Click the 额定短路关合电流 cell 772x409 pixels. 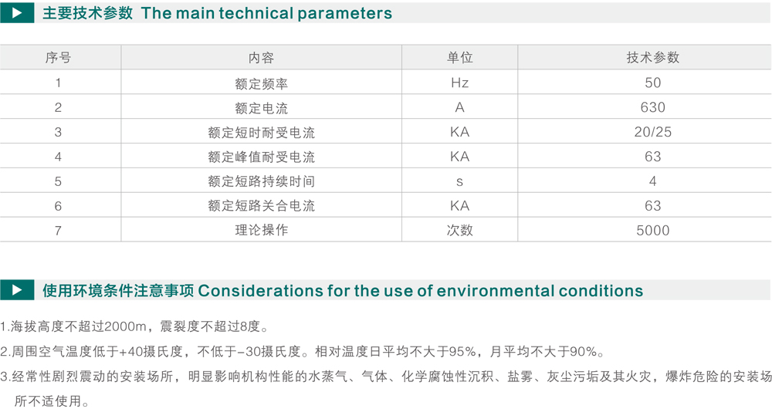coord(262,206)
